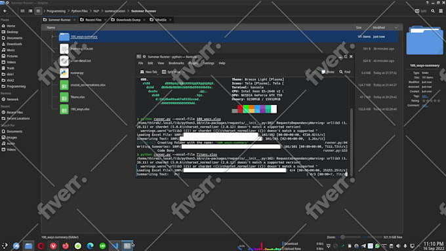Image resolution: width=446 pixels, height=251 pixels.
Task: Search for Audio in the sidebar
Action: point(9,144)
